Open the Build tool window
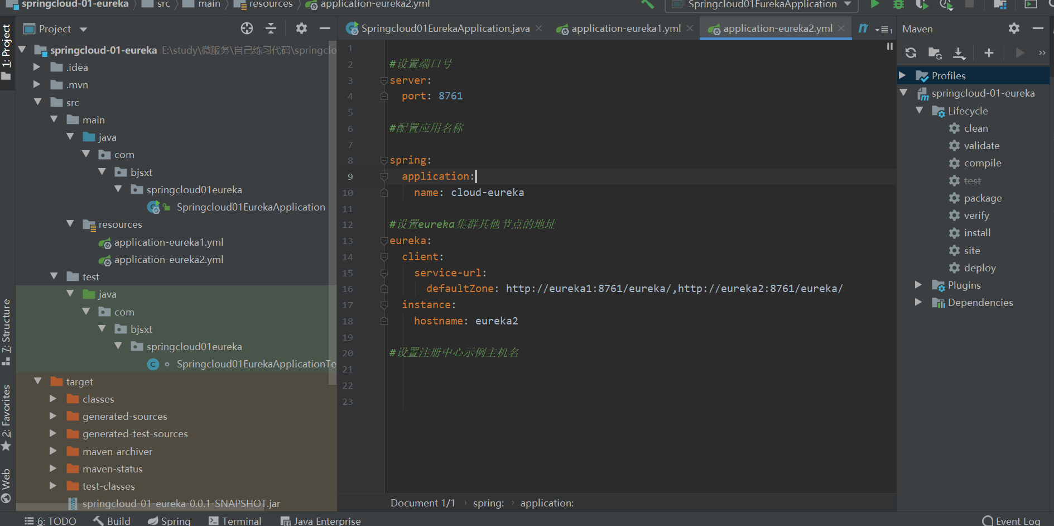This screenshot has width=1054, height=526. pyautogui.click(x=112, y=520)
